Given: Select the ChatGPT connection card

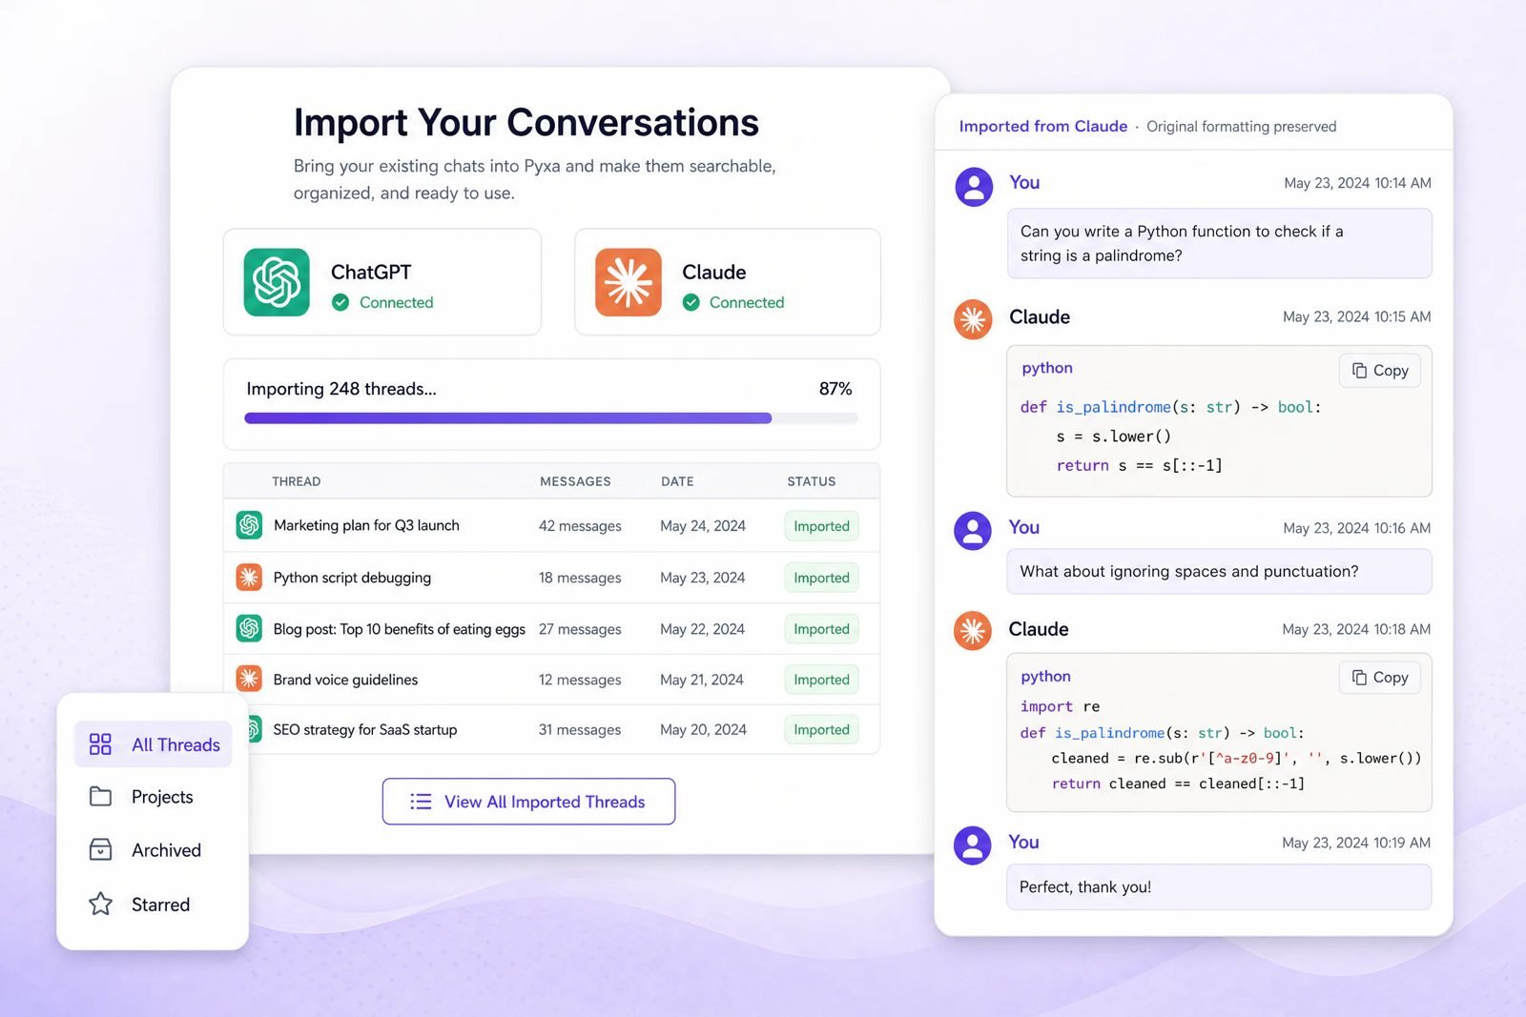Looking at the screenshot, I should tap(382, 282).
